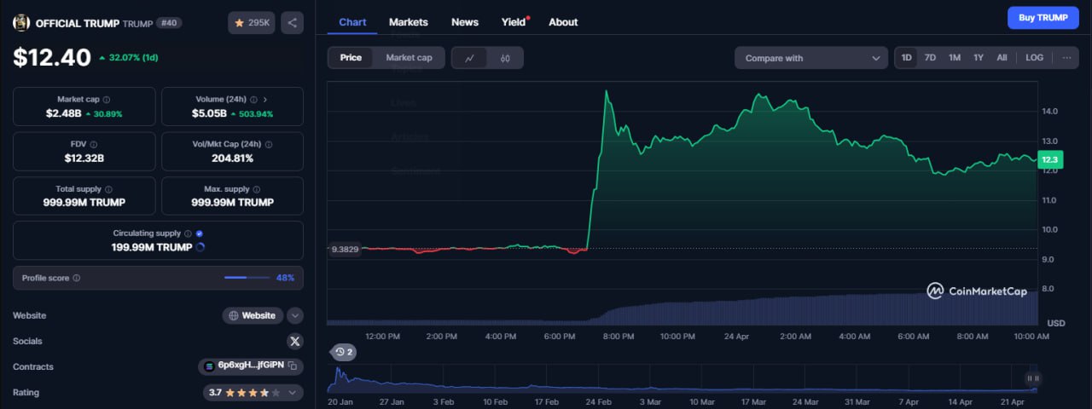Open the Yield tab
The width and height of the screenshot is (1092, 409).
[x=514, y=22]
